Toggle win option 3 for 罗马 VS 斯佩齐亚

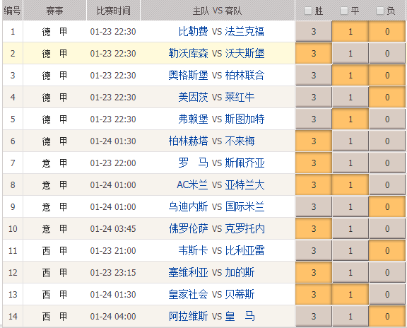point(314,163)
